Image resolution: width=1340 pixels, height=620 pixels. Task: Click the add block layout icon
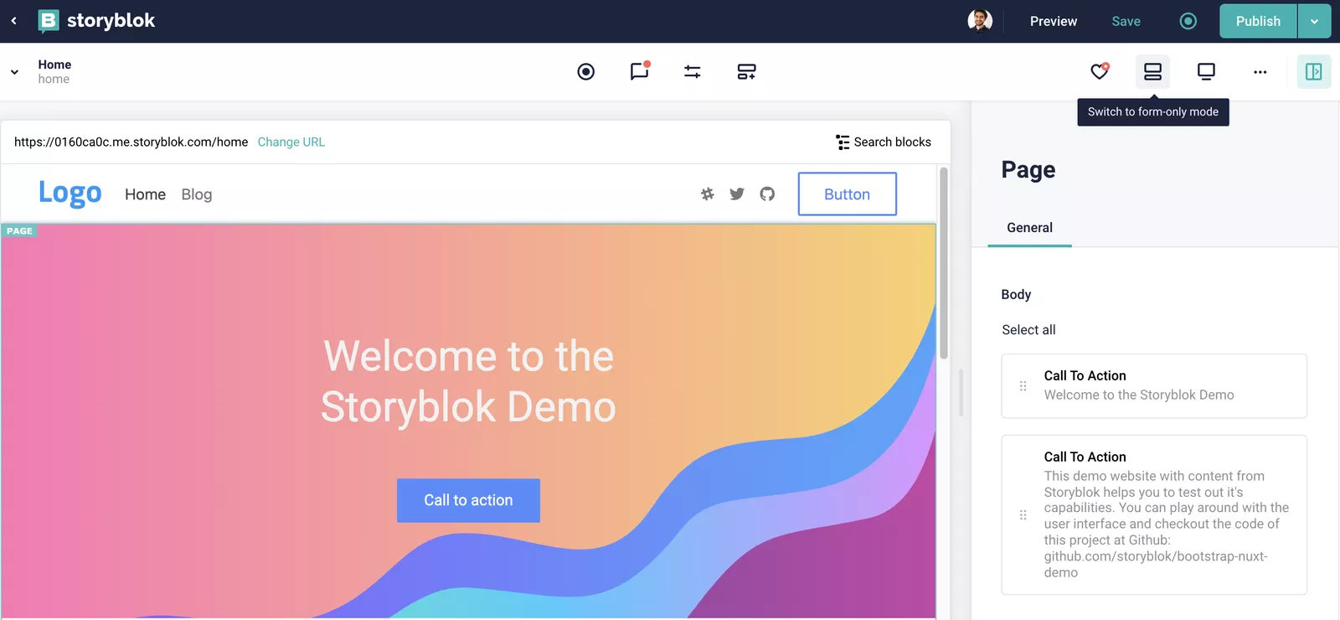pyautogui.click(x=746, y=72)
